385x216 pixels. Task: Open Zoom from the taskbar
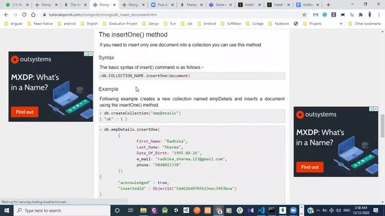point(293,211)
